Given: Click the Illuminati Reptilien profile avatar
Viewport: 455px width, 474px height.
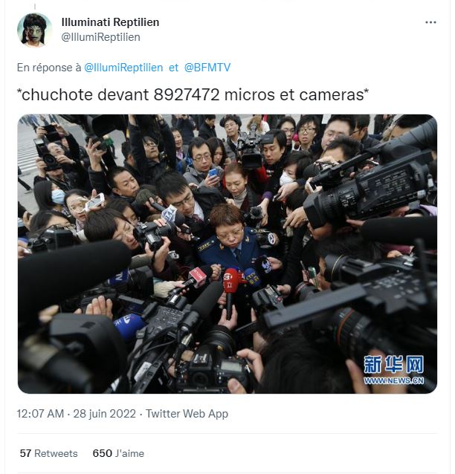Looking at the screenshot, I should (34, 30).
